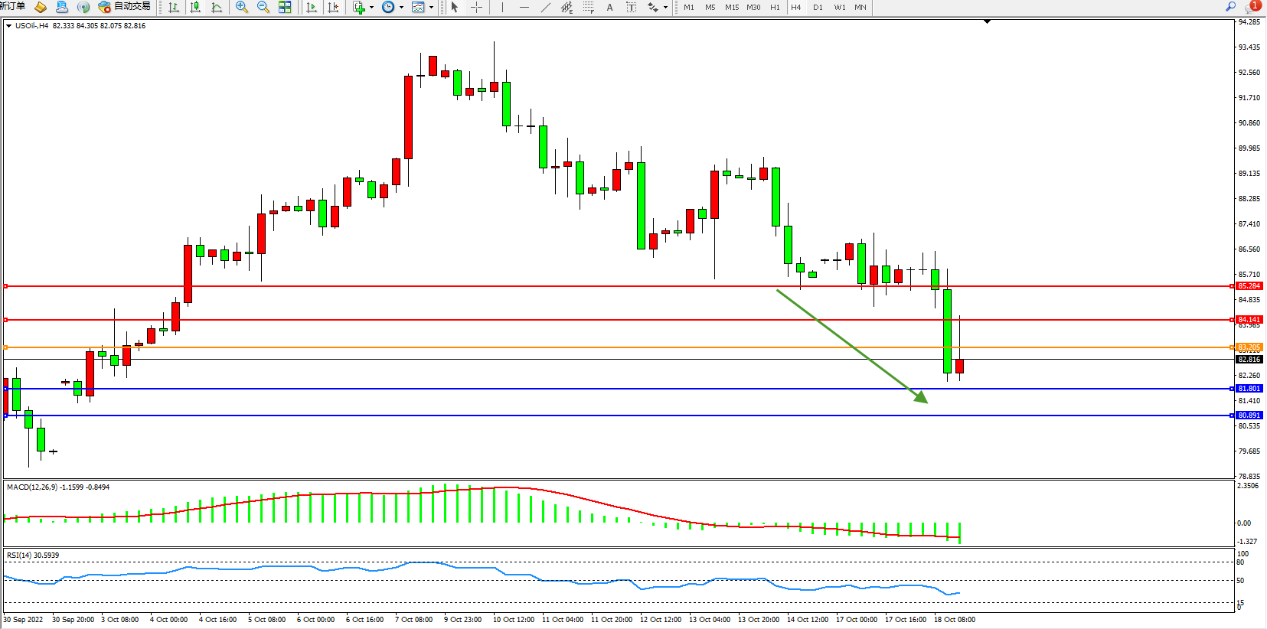This screenshot has height=629, width=1267.
Task: Click the orange 83.205 price level label
Action: coord(1249,347)
